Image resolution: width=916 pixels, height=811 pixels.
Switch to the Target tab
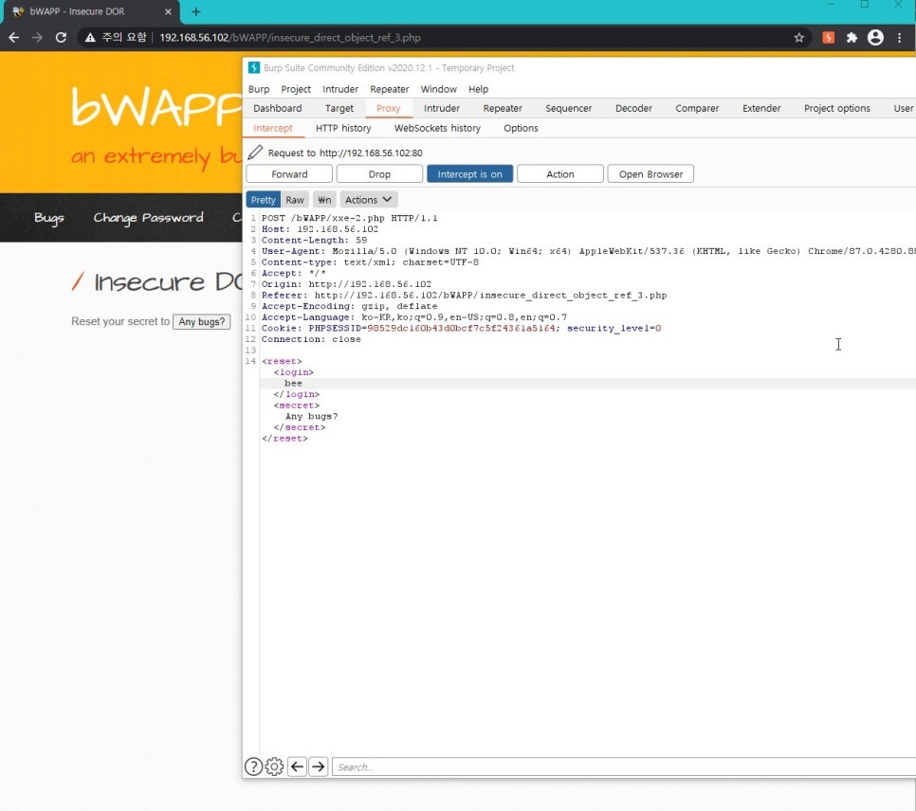[x=339, y=108]
